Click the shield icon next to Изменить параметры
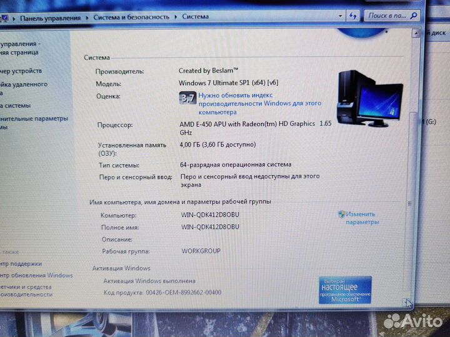Viewport: 450px width, 337px height. pyautogui.click(x=341, y=214)
